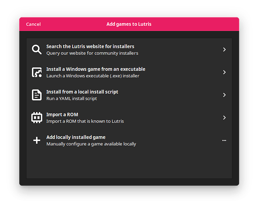Click the plus icon for locally installed game

click(37, 140)
